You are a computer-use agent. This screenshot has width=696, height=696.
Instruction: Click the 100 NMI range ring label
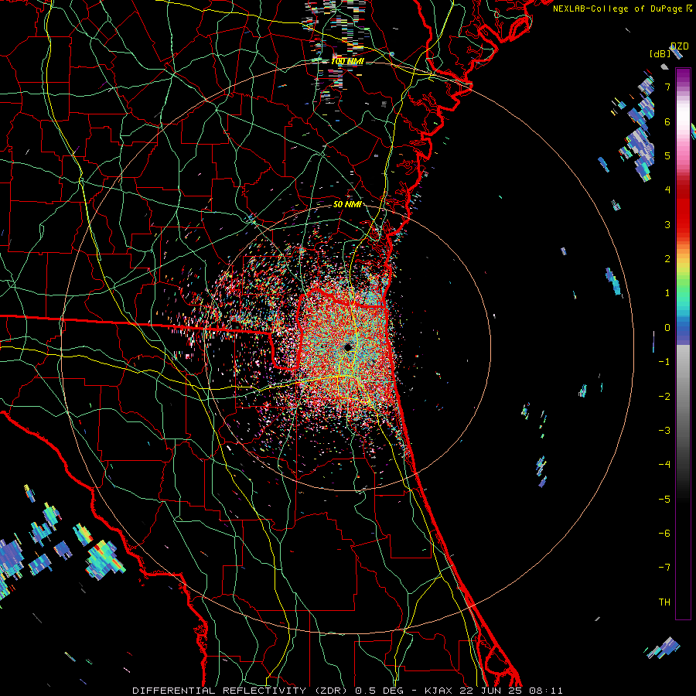point(347,61)
